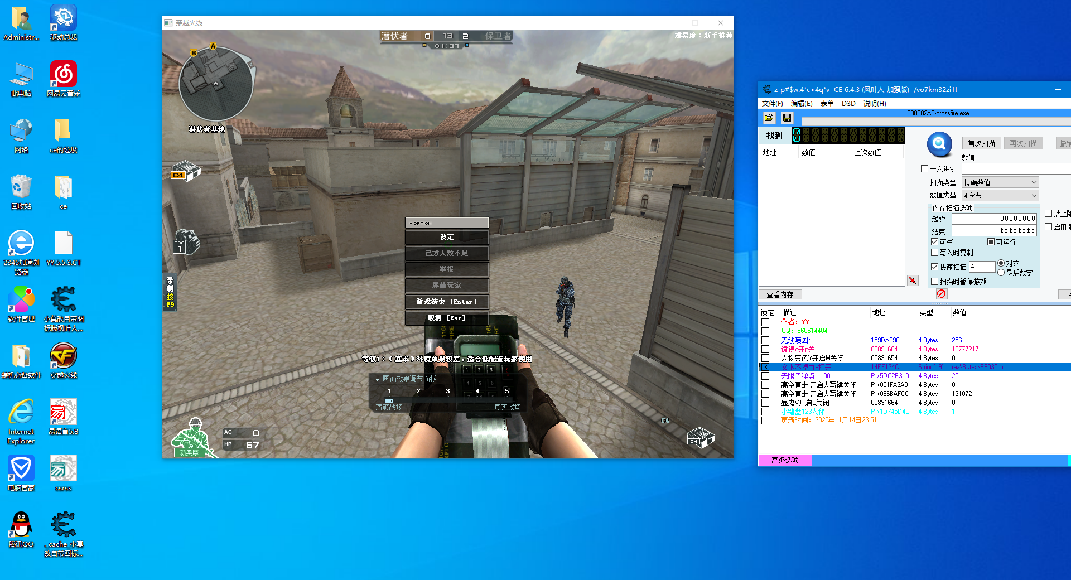
Task: Select the 此电脑 desktop icon
Action: (x=21, y=79)
